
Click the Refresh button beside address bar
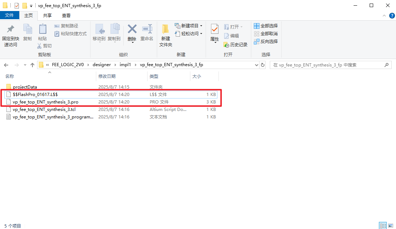coord(263,65)
